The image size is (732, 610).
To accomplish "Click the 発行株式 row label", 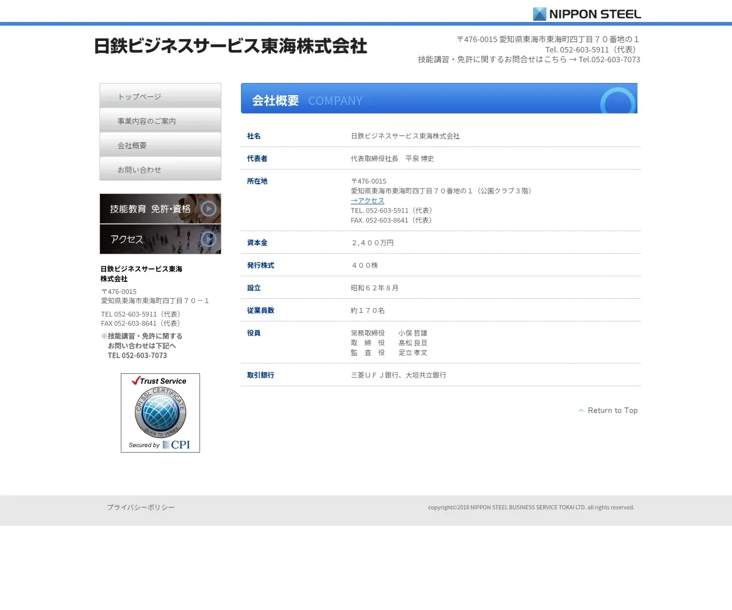I will (x=261, y=265).
